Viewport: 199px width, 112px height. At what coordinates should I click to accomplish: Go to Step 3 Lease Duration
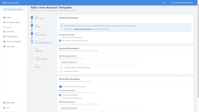click(41, 34)
